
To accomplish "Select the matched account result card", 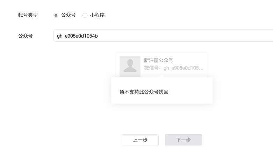I will point(162,65).
